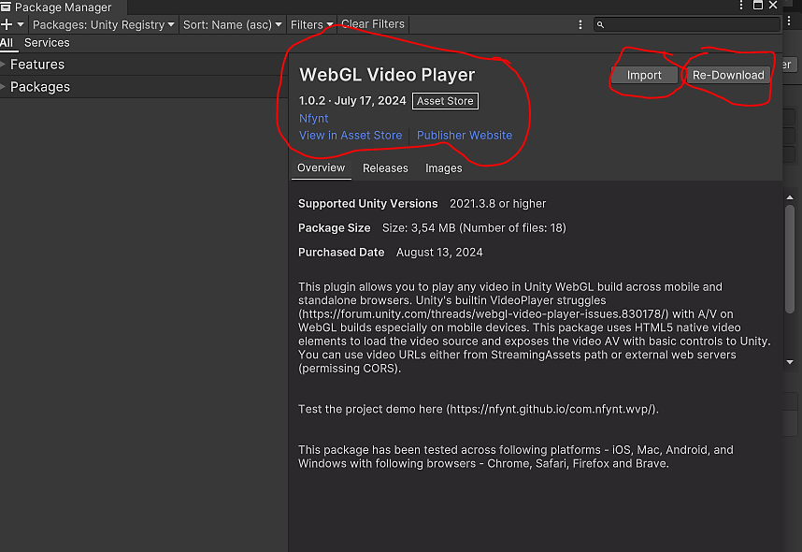Open the View in Asset Store link
Image resolution: width=802 pixels, height=552 pixels.
[x=351, y=135]
